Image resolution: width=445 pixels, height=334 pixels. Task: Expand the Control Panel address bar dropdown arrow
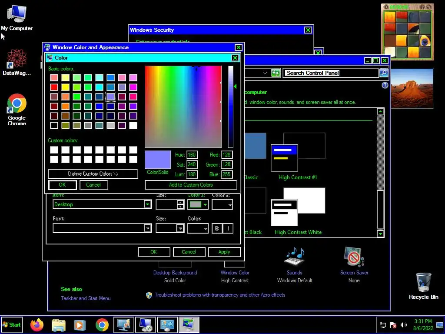pos(265,73)
